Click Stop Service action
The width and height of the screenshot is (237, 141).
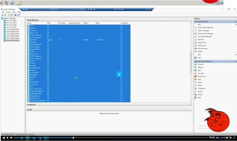coord(202,46)
